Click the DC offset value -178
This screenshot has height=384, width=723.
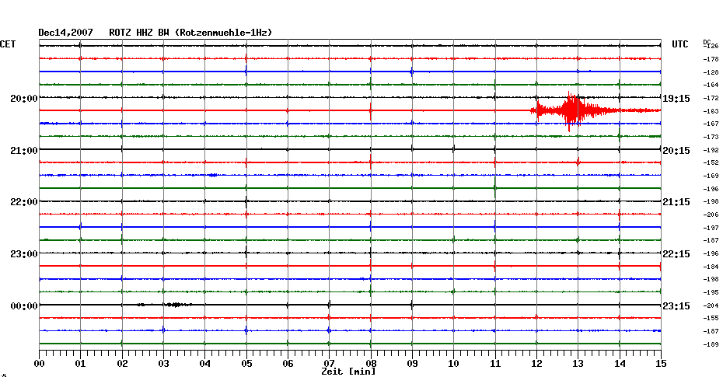coord(711,60)
